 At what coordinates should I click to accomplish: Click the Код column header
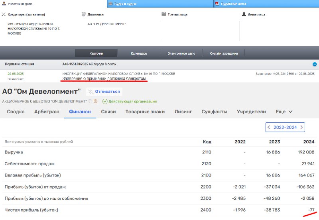(207, 142)
